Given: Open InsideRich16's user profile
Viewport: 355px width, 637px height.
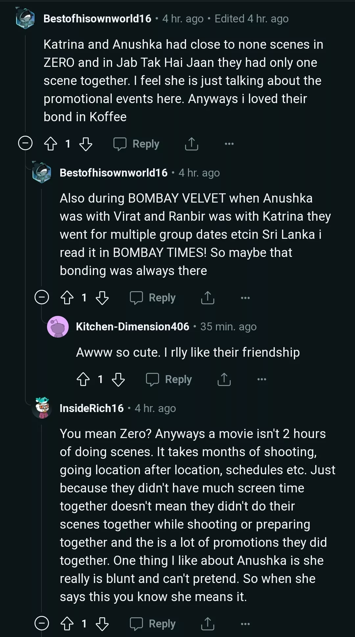Looking at the screenshot, I should coord(92,408).
